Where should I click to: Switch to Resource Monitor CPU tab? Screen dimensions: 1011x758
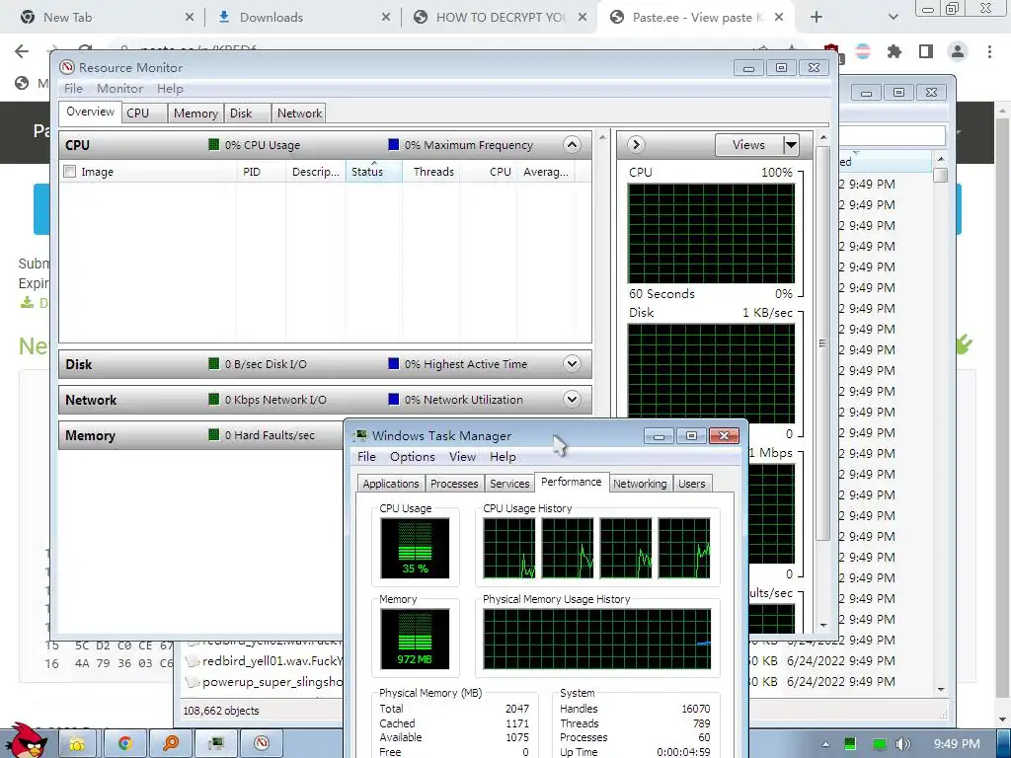point(144,114)
